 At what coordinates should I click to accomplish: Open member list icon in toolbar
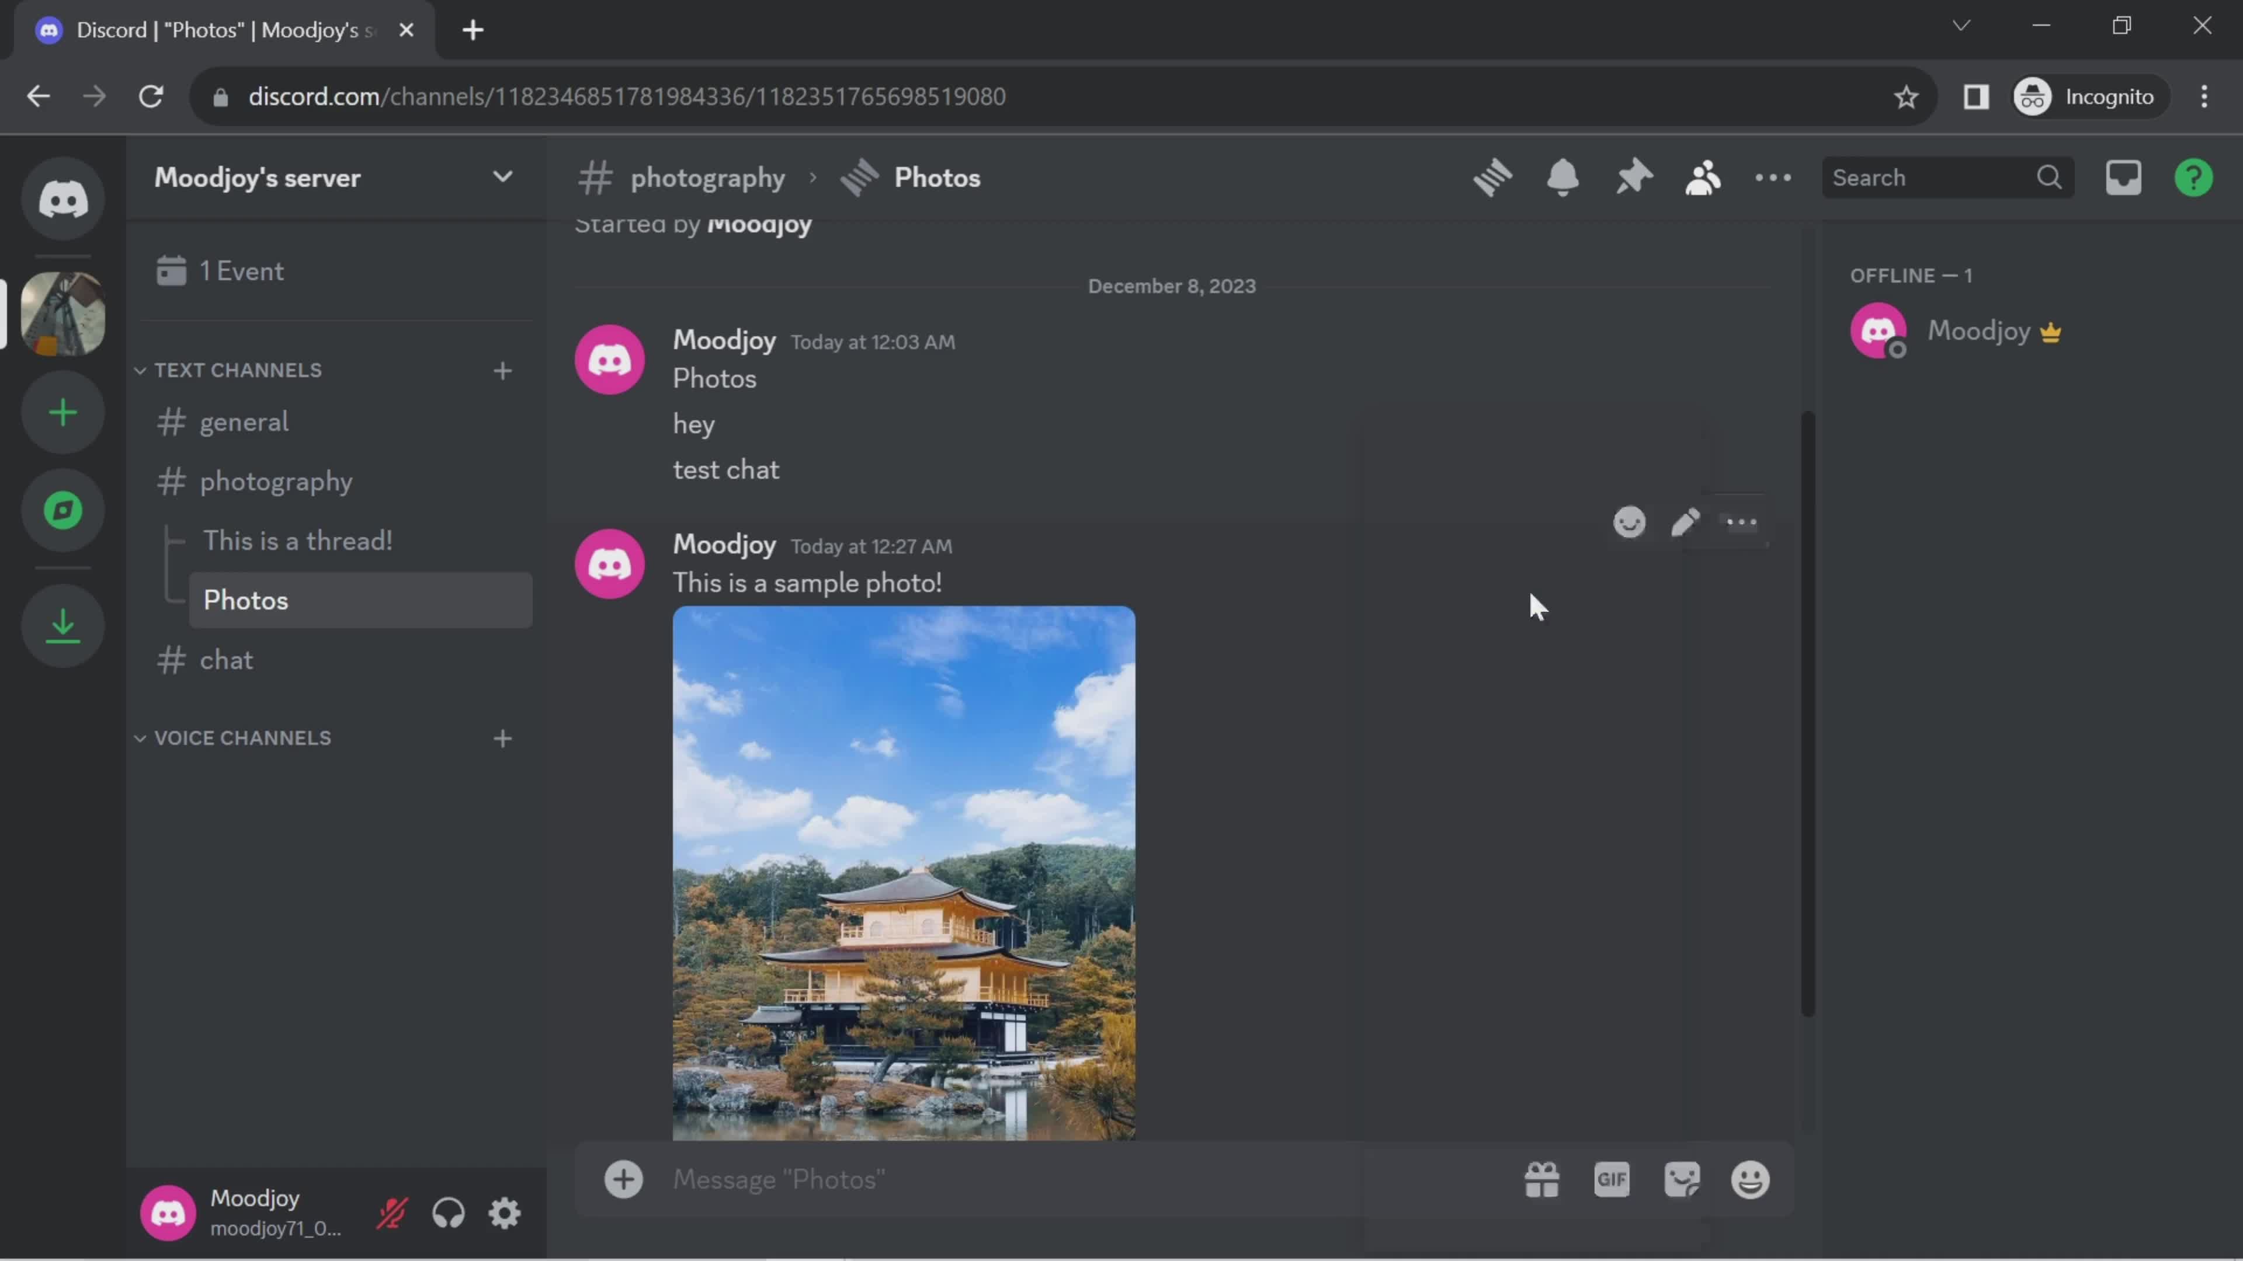pyautogui.click(x=1702, y=177)
